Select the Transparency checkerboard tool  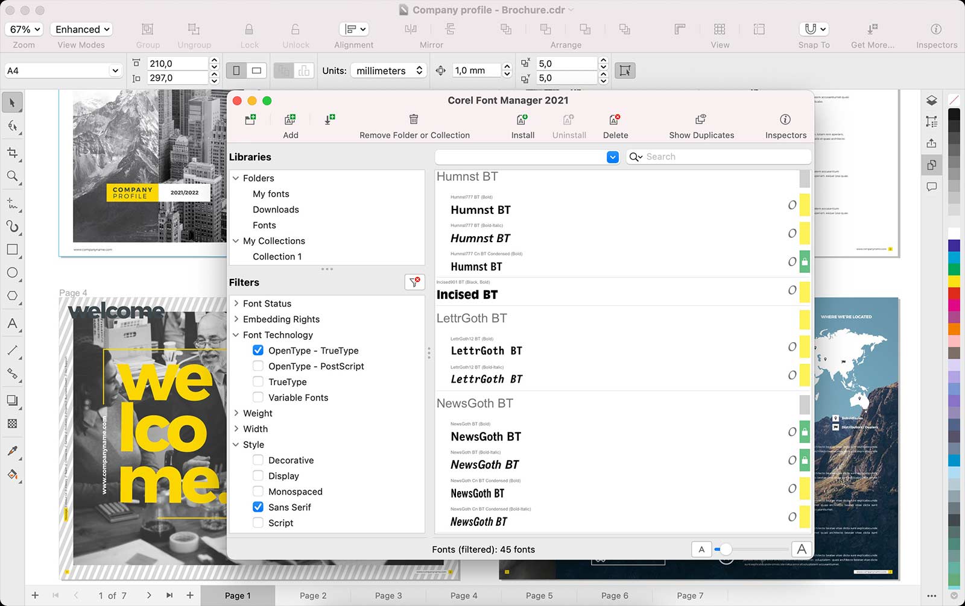(x=12, y=423)
